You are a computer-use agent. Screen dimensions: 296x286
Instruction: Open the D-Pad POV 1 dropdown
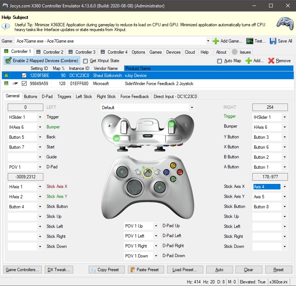(40, 167)
